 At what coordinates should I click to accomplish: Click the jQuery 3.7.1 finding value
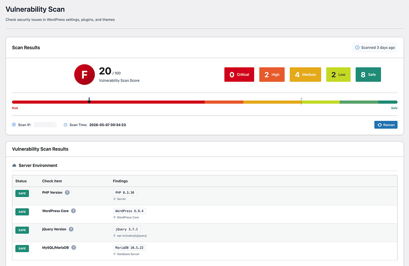tap(127, 229)
